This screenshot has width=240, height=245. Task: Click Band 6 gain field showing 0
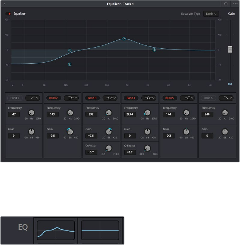pyautogui.click(x=207, y=136)
